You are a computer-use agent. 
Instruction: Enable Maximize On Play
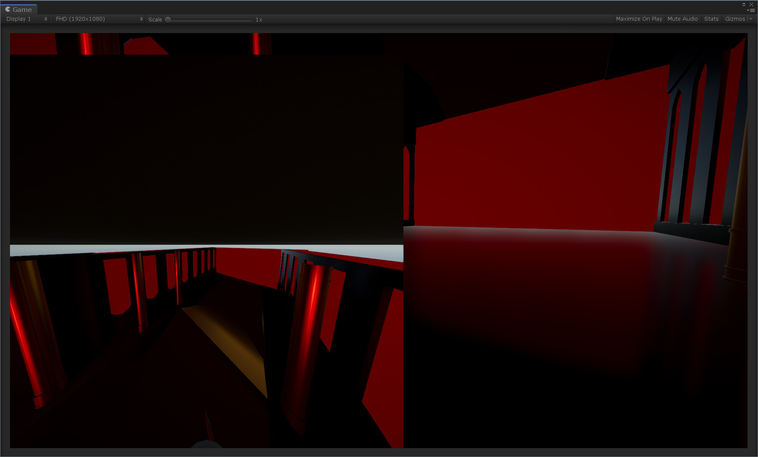(x=639, y=18)
